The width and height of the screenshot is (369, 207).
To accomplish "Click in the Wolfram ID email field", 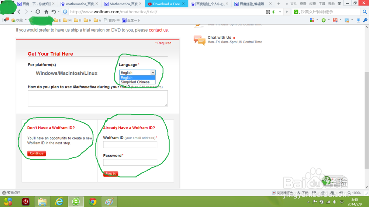I will pos(130,144).
